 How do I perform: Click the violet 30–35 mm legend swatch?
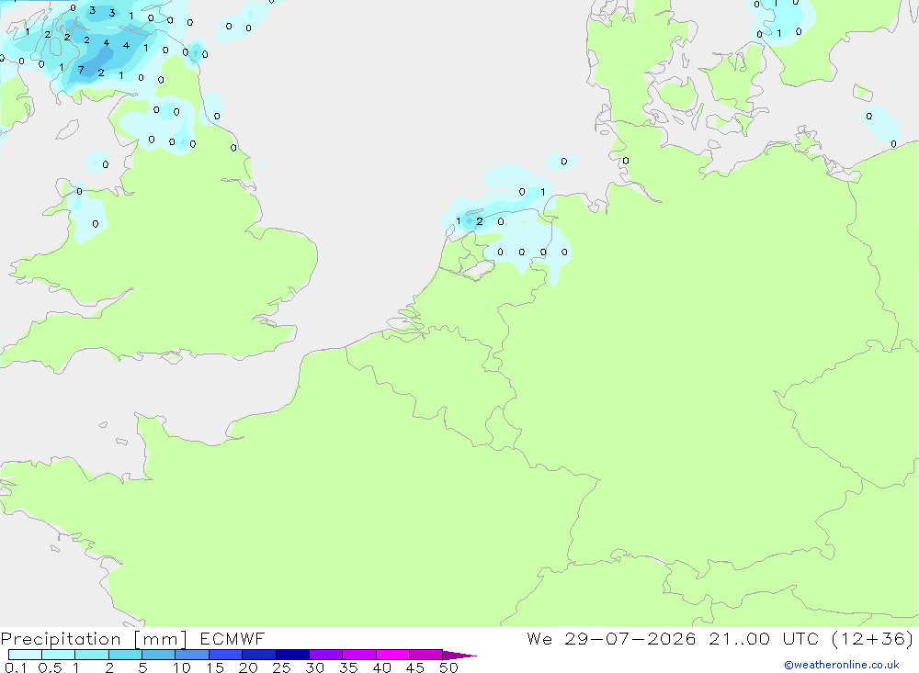pyautogui.click(x=326, y=655)
